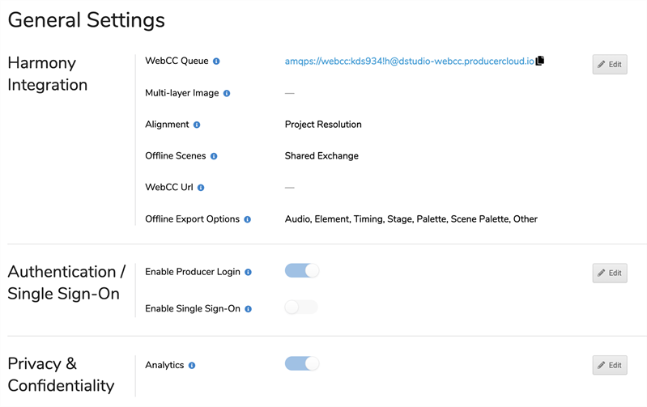
Task: Click info icon next to Alignment
Action: coord(197,125)
